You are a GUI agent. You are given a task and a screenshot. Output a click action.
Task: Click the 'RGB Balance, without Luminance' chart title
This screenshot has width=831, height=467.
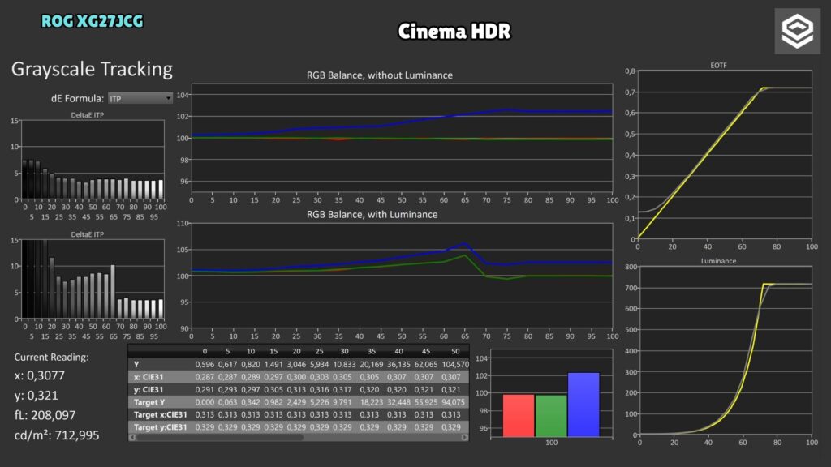pyautogui.click(x=380, y=75)
